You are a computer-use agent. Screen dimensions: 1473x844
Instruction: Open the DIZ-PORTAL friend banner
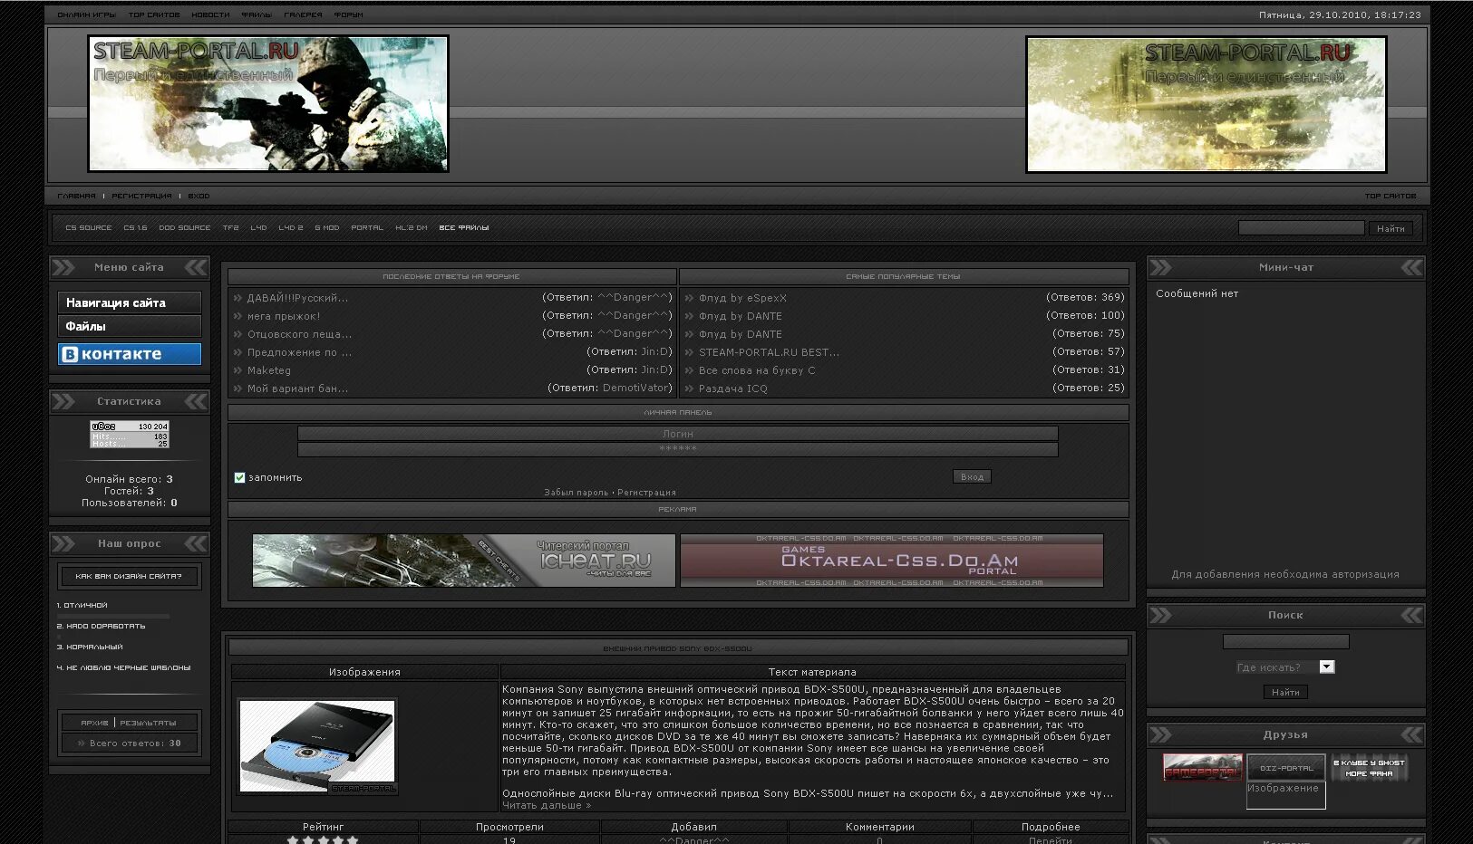click(1286, 768)
